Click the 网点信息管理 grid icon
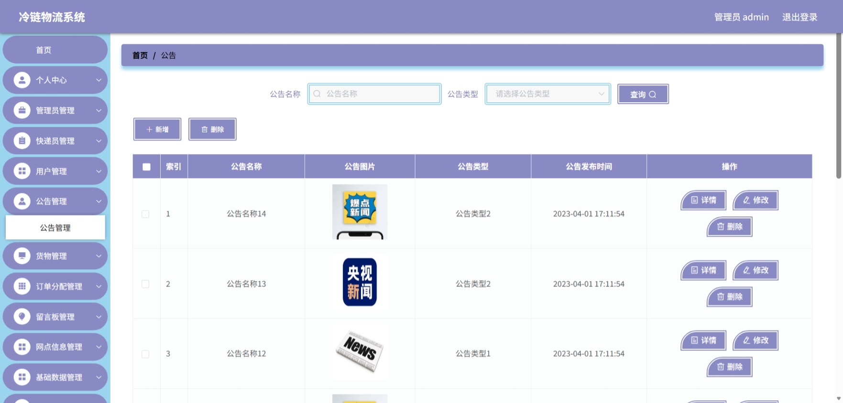The image size is (843, 403). (22, 347)
